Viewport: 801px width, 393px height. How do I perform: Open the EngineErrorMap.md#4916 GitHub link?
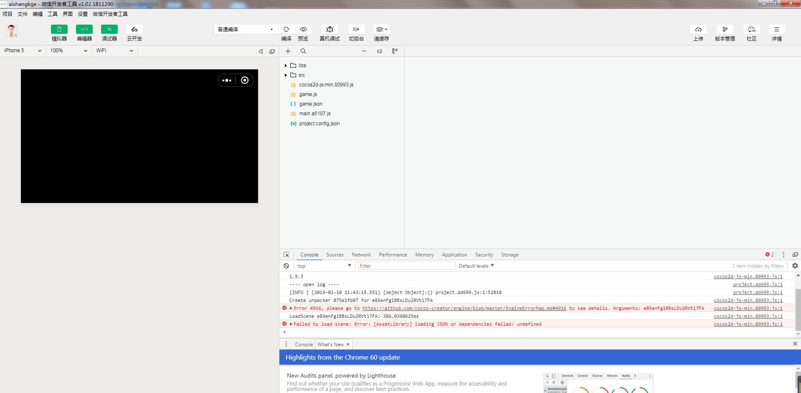pos(464,309)
